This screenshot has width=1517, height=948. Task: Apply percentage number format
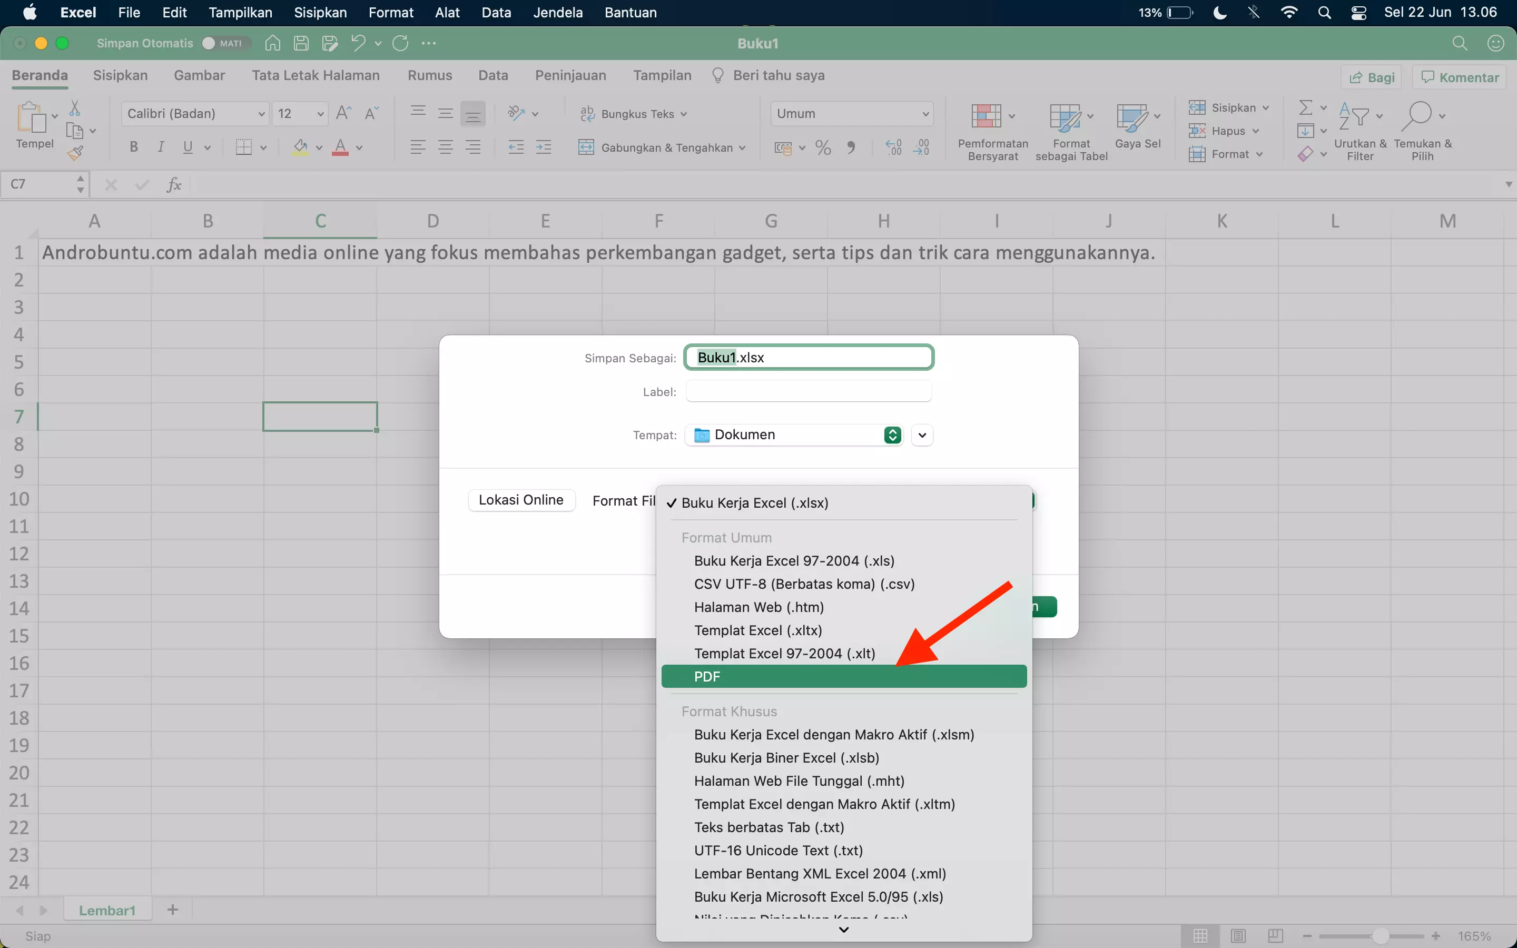click(x=822, y=147)
